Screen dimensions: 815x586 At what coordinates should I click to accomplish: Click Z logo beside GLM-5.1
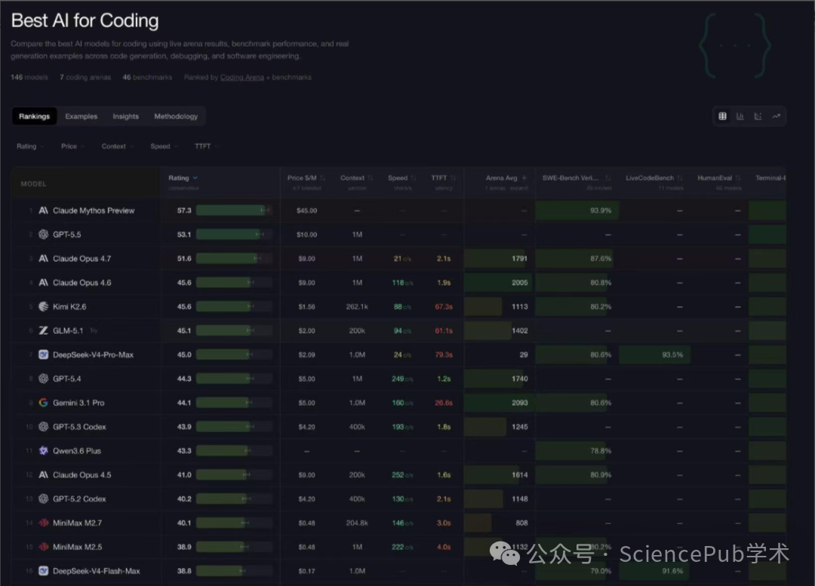[44, 330]
